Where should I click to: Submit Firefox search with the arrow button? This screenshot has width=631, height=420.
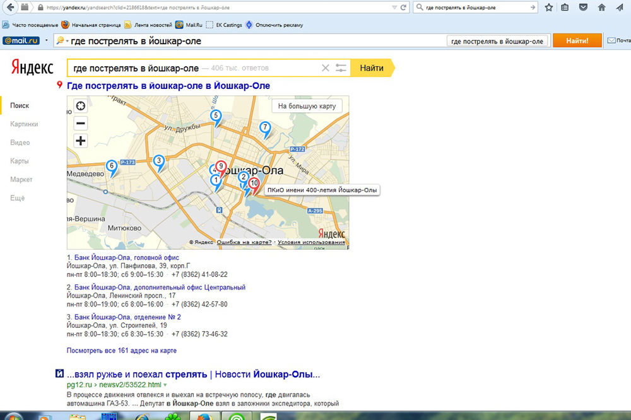click(533, 7)
